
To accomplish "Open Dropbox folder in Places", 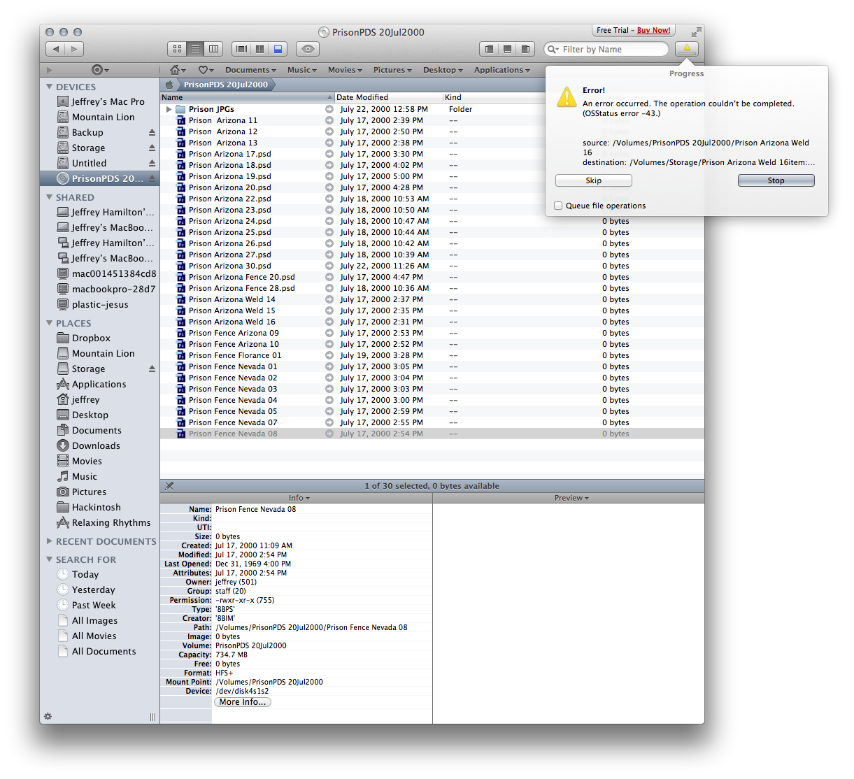I will (100, 338).
